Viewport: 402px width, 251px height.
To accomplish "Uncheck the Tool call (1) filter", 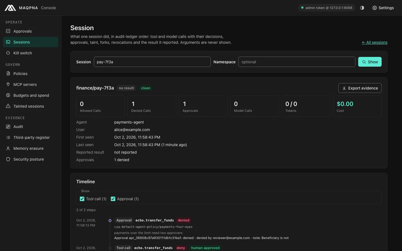I will [x=82, y=199].
